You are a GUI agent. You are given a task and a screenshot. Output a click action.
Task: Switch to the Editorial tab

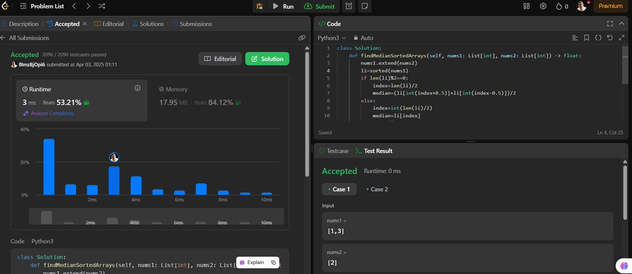pos(110,24)
